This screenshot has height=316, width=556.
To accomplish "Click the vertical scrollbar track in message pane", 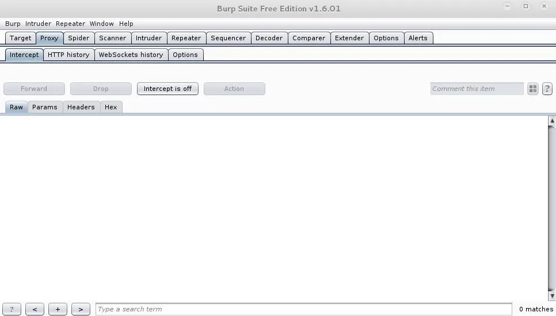I will [552, 208].
